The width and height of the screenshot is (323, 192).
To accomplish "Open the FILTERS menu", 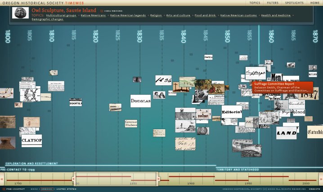I will 273,3.
